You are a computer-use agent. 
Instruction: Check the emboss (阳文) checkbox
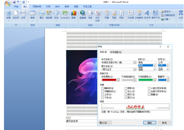(126, 94)
